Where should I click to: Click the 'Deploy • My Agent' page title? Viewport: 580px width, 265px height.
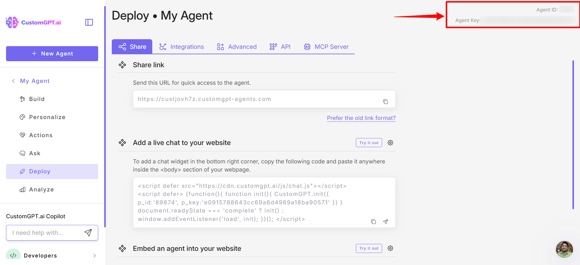pos(162,15)
